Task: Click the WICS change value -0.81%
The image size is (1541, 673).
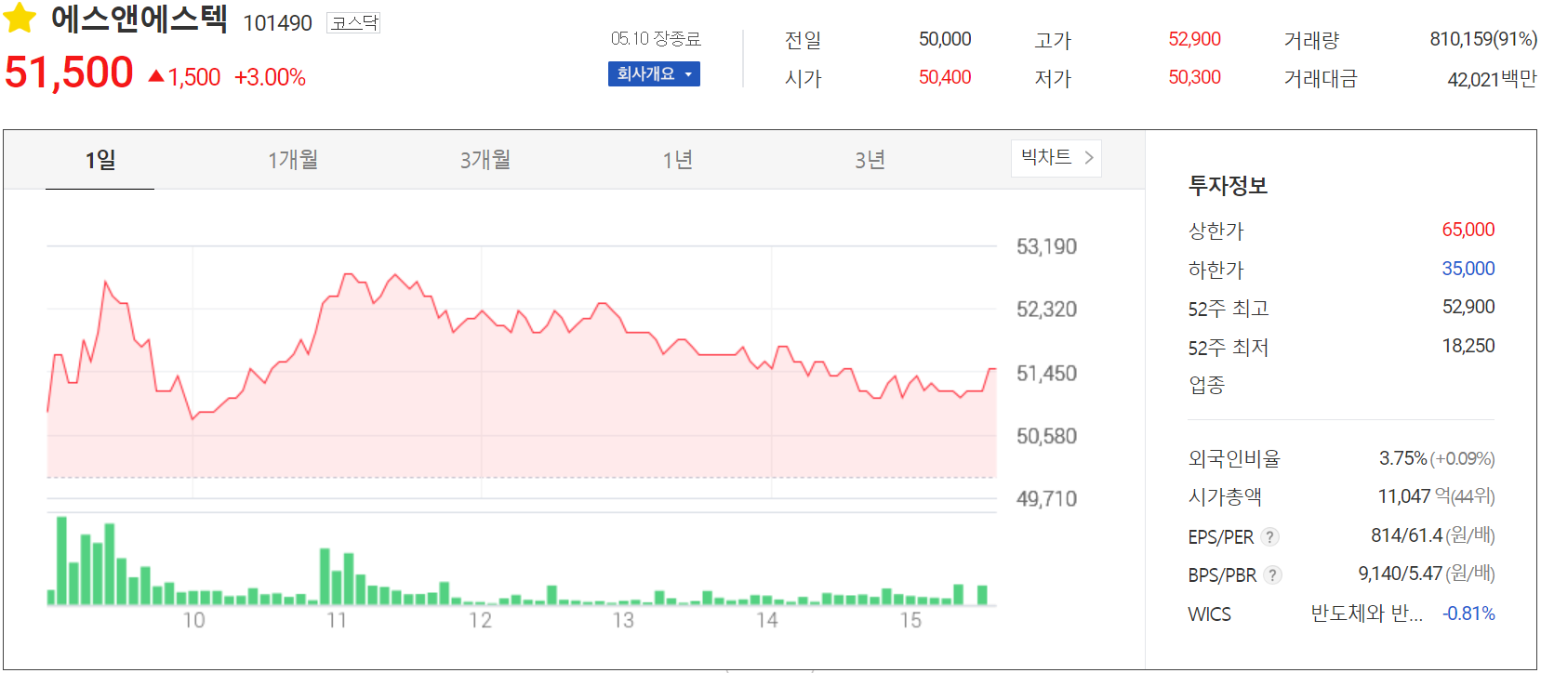Action: pos(1468,614)
